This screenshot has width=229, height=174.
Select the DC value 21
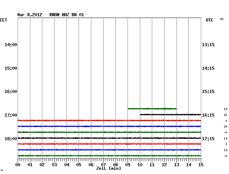[x=225, y=115]
